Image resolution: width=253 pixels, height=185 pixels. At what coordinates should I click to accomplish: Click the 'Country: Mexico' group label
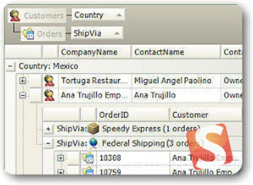pyautogui.click(x=48, y=66)
